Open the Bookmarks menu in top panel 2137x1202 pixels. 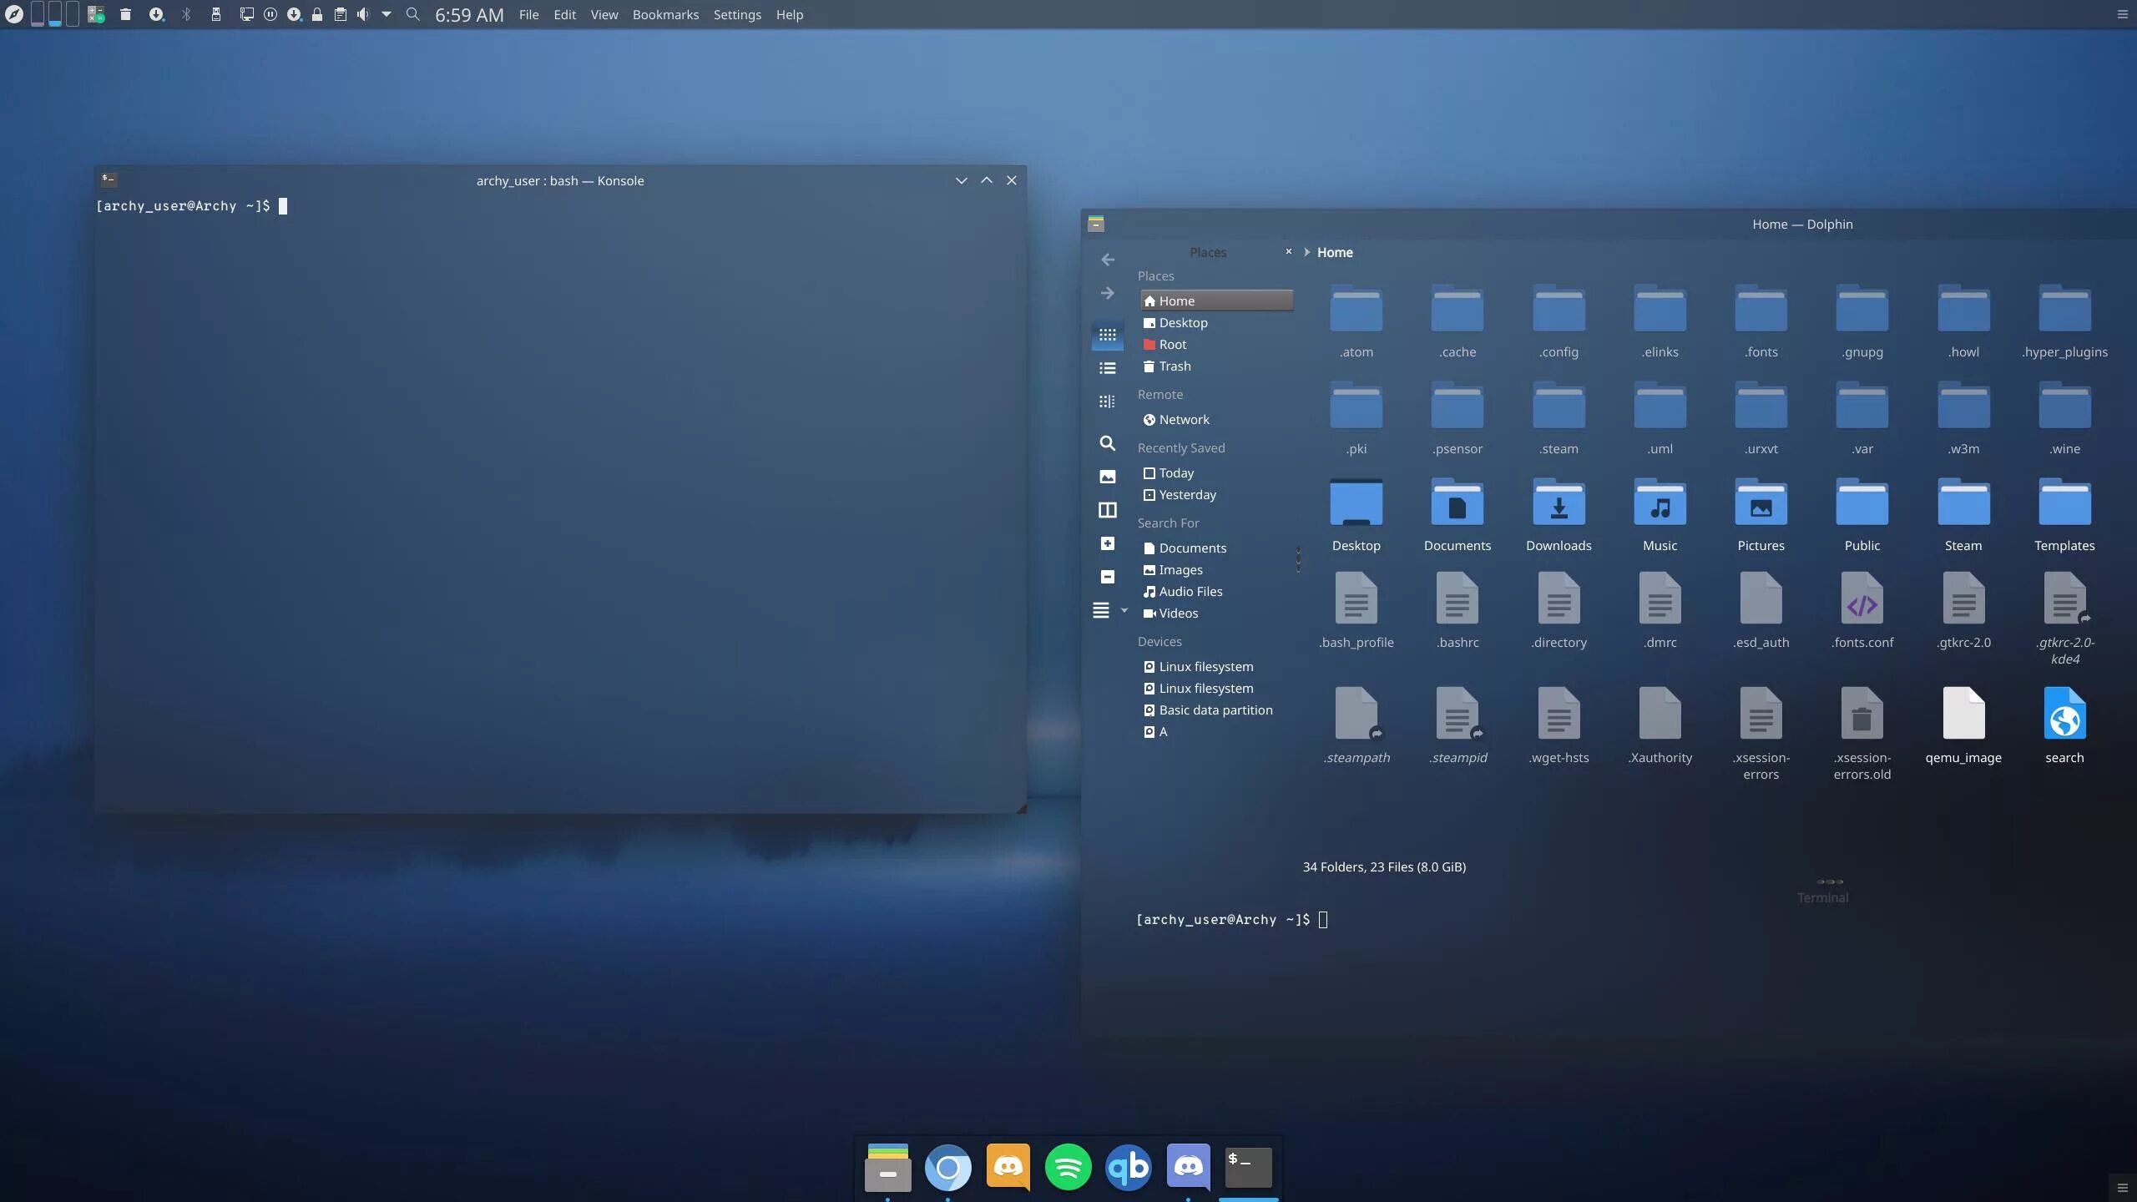coord(665,14)
